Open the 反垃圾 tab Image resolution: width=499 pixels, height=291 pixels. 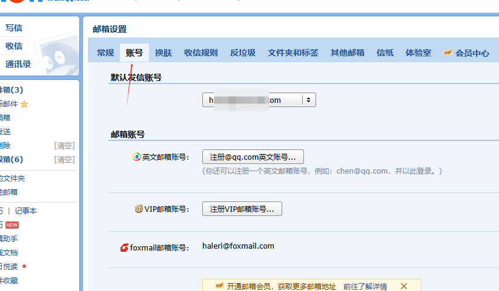click(243, 53)
